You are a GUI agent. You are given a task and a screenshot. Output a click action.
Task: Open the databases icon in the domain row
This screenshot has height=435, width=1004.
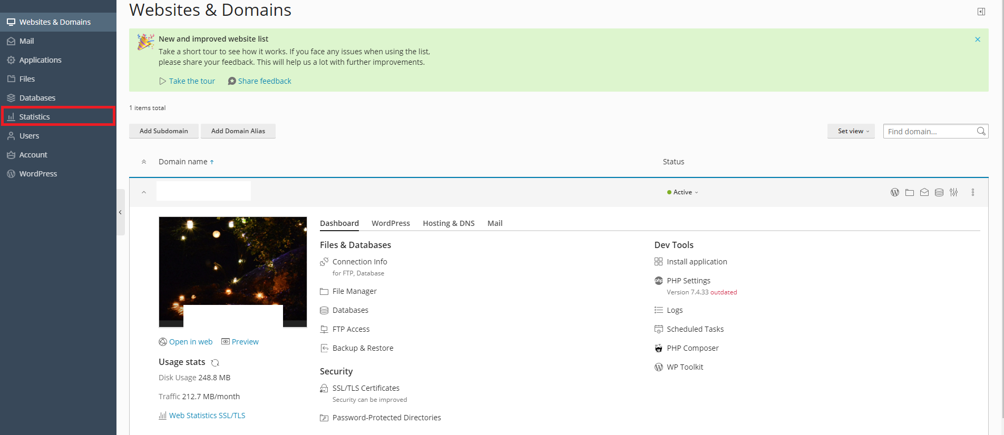coord(939,192)
